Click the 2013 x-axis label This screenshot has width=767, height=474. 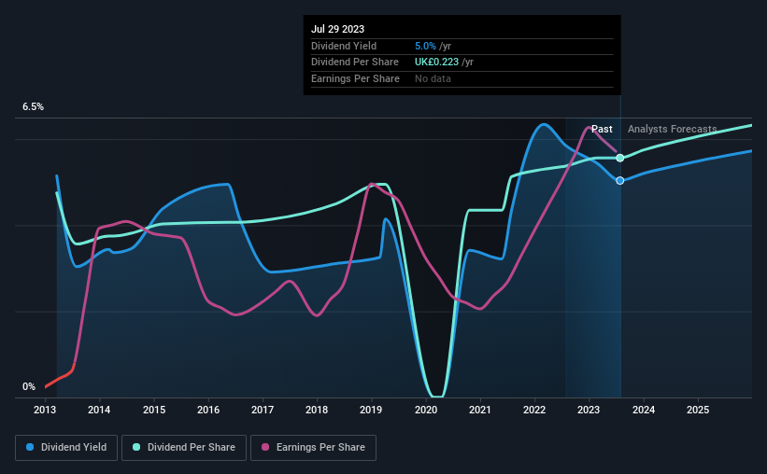click(x=45, y=410)
